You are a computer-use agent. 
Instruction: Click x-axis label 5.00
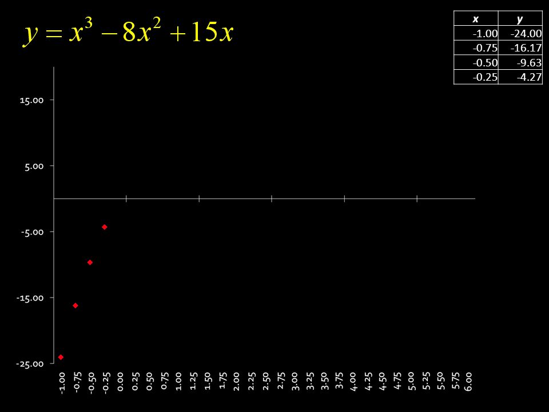pos(411,381)
